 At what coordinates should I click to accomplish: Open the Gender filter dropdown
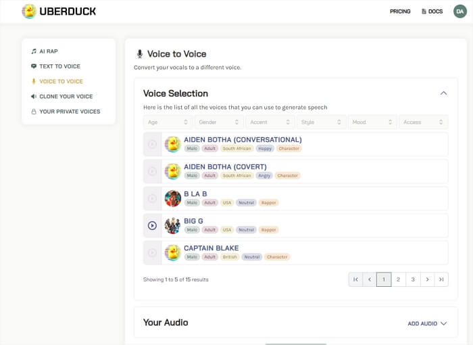click(x=219, y=122)
